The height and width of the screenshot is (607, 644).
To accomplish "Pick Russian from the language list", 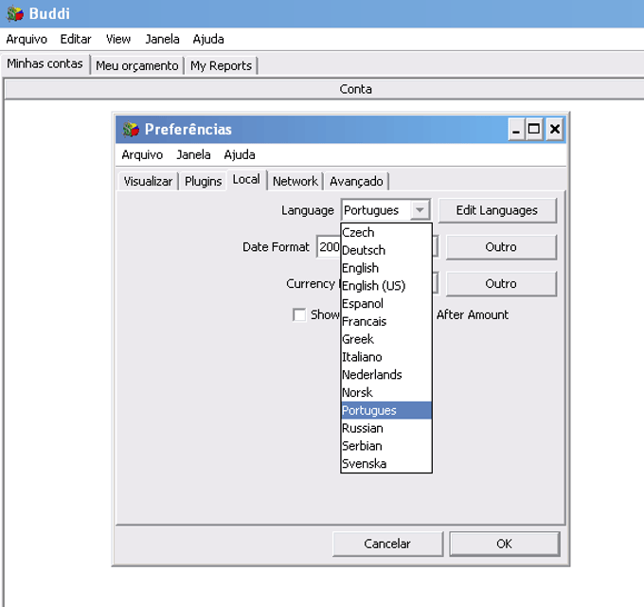I will coord(386,428).
